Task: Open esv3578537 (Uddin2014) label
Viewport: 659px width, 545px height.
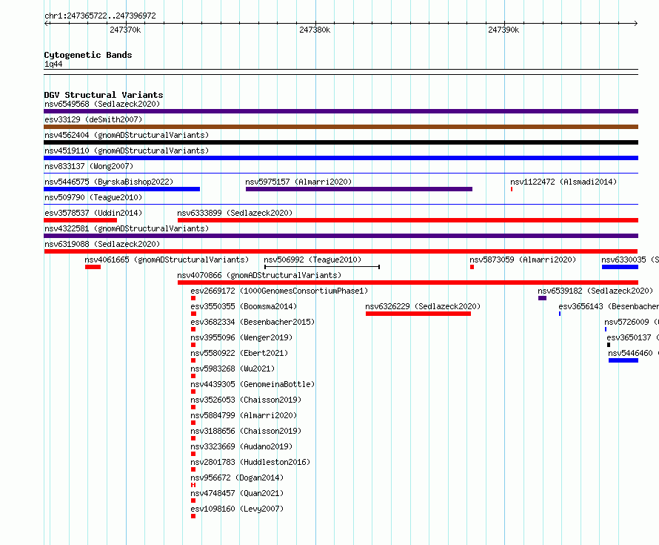Action: point(93,213)
